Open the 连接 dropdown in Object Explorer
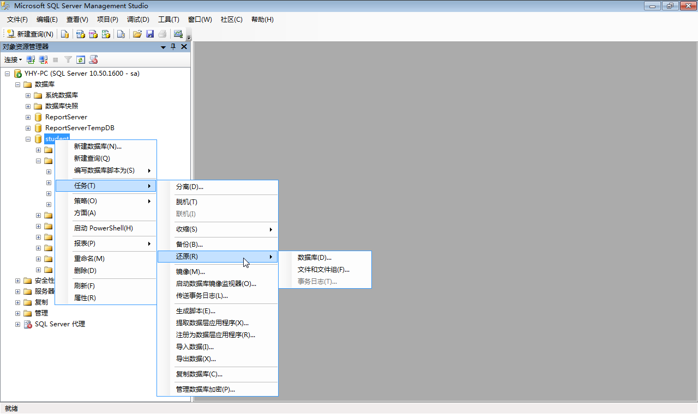 click(x=13, y=59)
